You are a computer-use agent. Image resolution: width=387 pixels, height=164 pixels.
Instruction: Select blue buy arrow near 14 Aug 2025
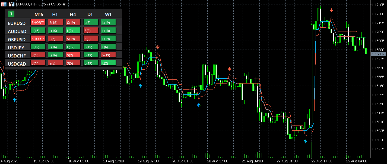[14, 100]
